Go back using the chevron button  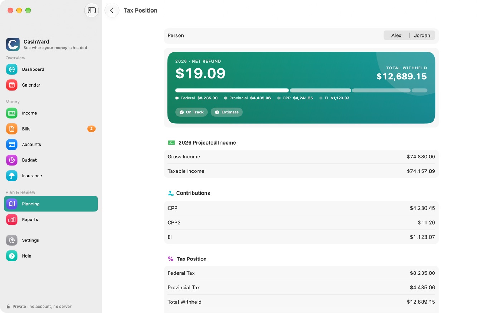click(x=112, y=10)
